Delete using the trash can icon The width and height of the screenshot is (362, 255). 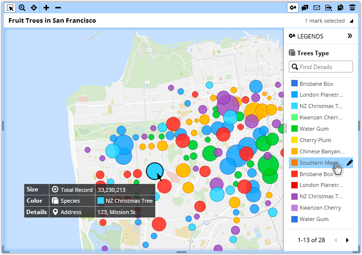point(352,7)
